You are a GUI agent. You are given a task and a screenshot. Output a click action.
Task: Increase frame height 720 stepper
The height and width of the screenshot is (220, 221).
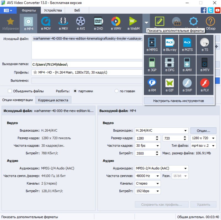pyautogui.click(x=185, y=137)
